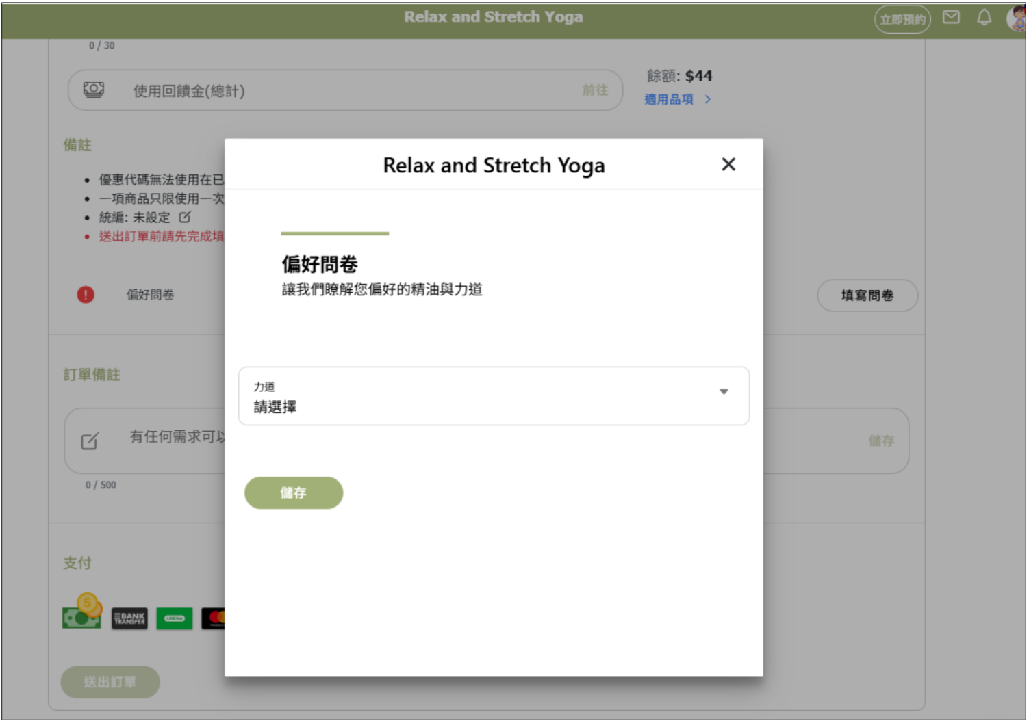The height and width of the screenshot is (723, 1029).
Task: Click the edit icon beside 統編 未設定
Action: [185, 218]
